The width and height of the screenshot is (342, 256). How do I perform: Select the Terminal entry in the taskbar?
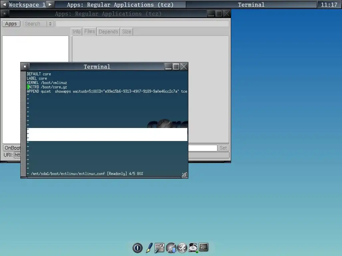(251, 5)
